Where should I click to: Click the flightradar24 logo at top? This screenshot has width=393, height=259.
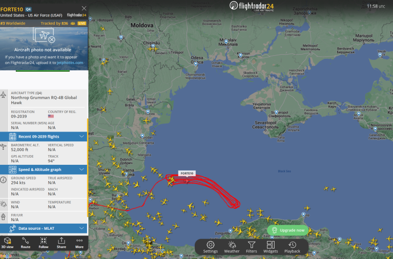pyautogui.click(x=252, y=6)
